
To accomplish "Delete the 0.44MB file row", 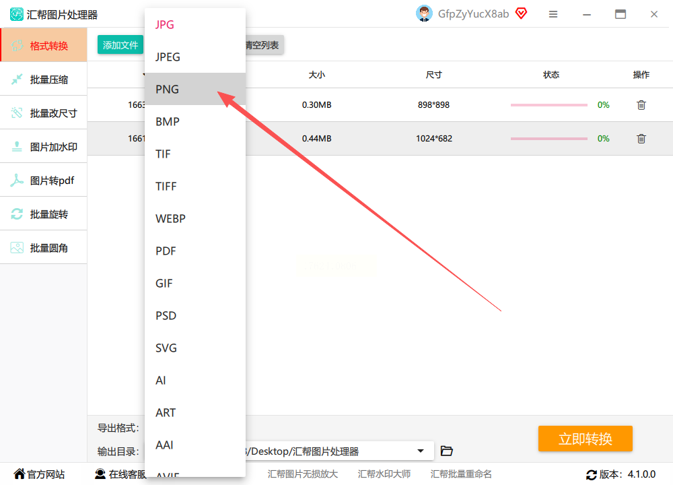I will (641, 138).
